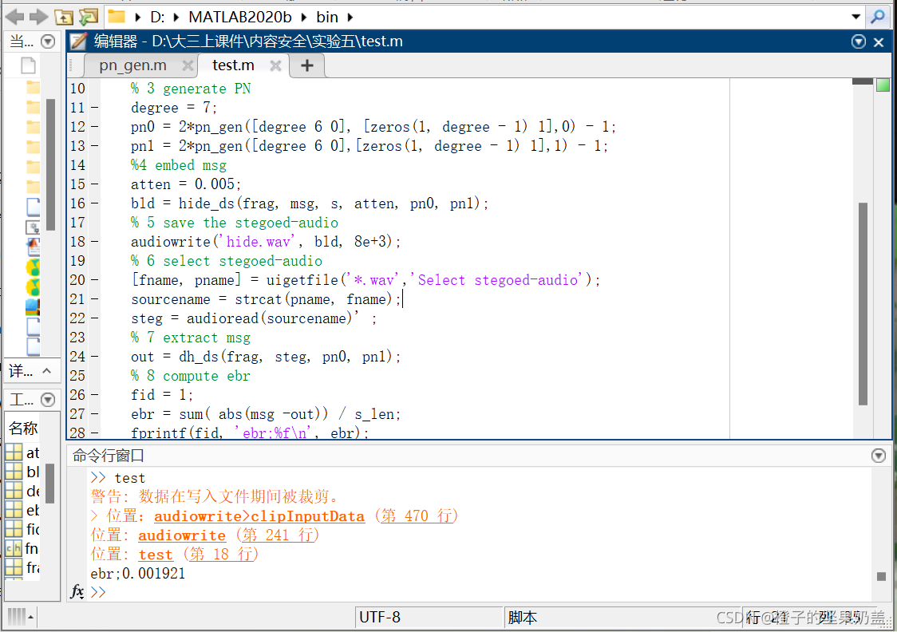Toggle breakpoint on line 18
The height and width of the screenshot is (632, 897).
pos(95,242)
